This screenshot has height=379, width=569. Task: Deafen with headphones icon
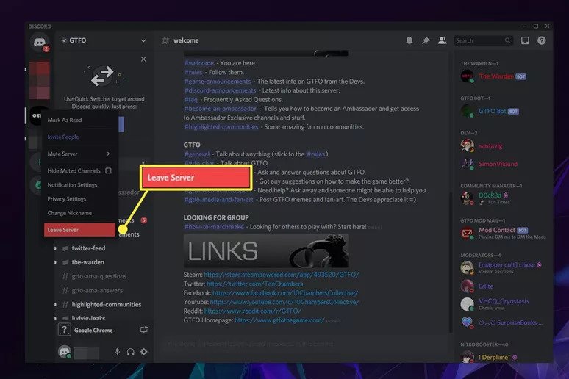tap(131, 351)
